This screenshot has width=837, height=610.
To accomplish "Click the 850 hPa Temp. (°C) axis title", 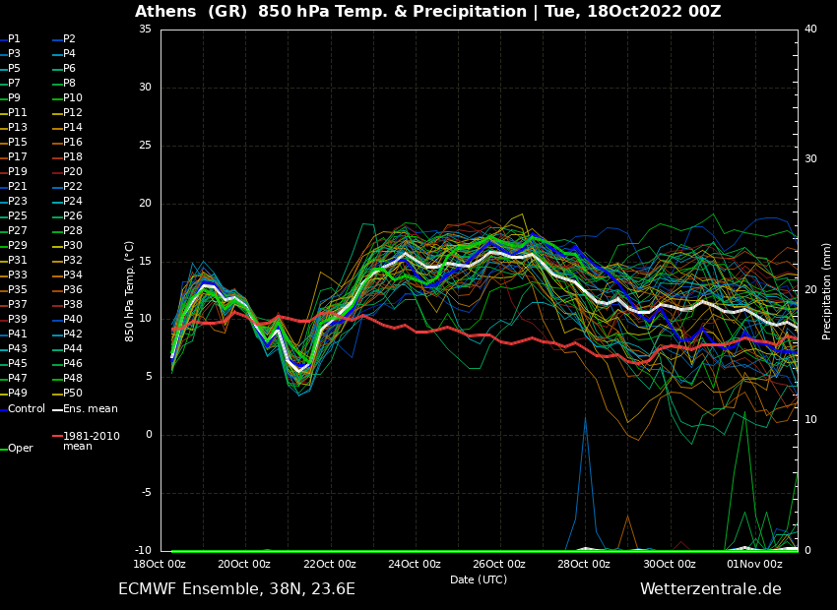I will pos(129,291).
